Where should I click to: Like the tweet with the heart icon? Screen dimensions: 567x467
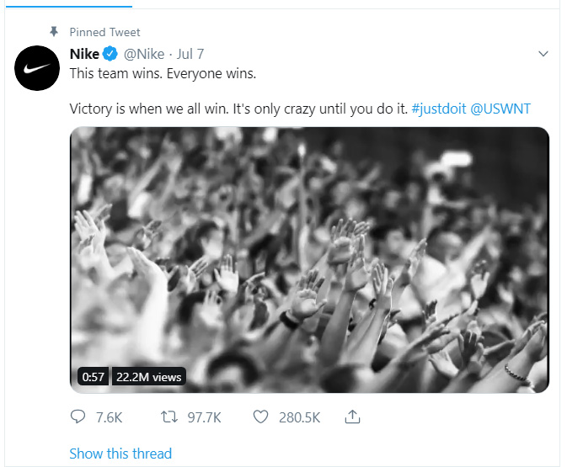pyautogui.click(x=261, y=417)
